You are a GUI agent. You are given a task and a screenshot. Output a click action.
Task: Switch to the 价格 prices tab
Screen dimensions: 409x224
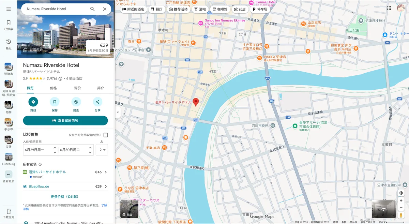(x=54, y=88)
